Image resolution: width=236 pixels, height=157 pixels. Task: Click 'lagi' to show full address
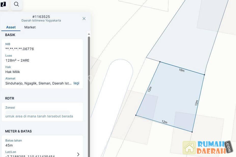tap(76, 83)
